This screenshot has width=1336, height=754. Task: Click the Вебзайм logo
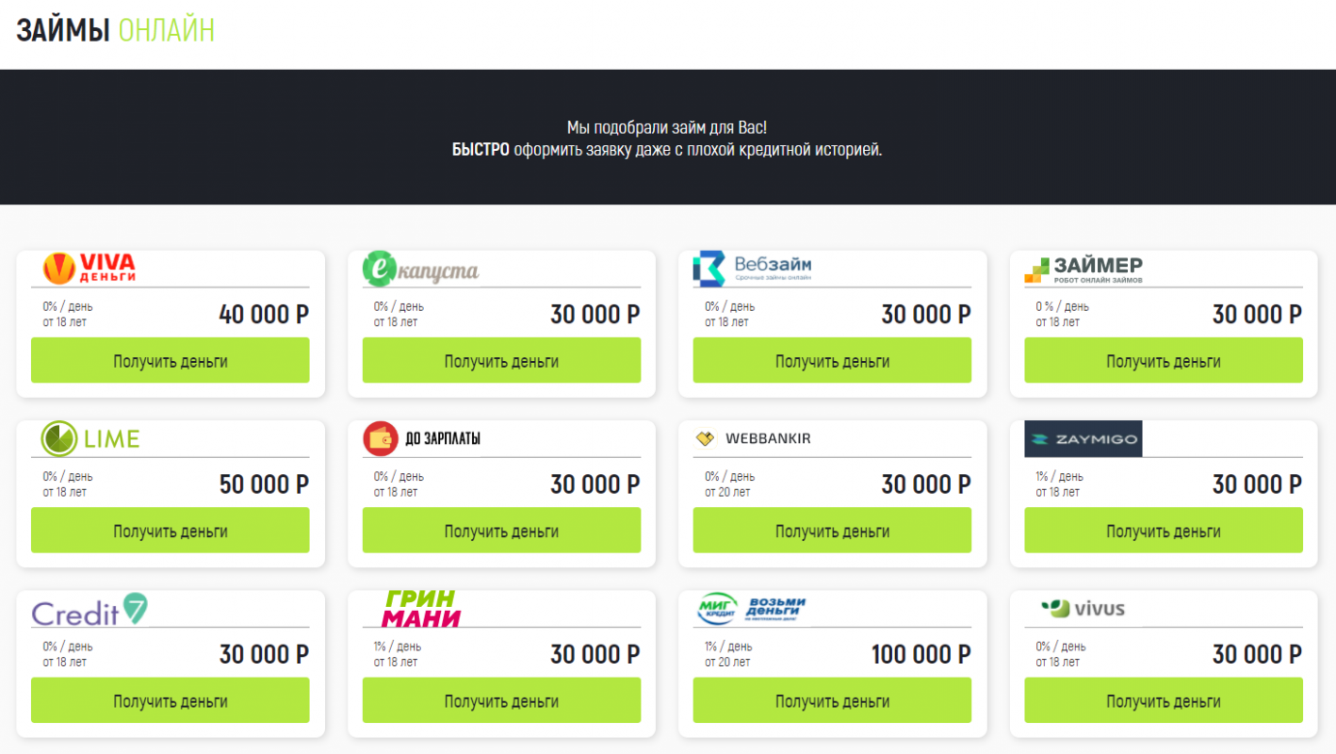point(753,269)
